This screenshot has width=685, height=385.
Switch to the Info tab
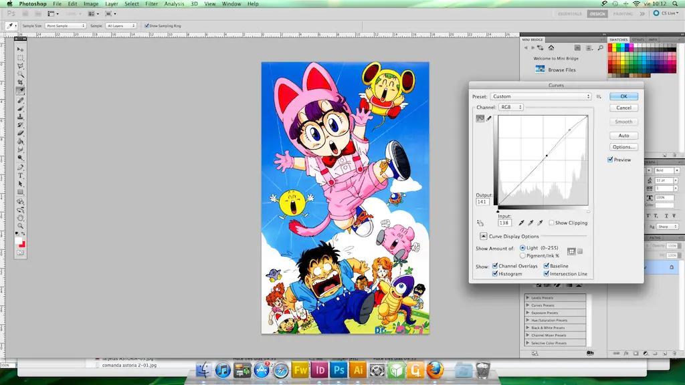point(653,39)
